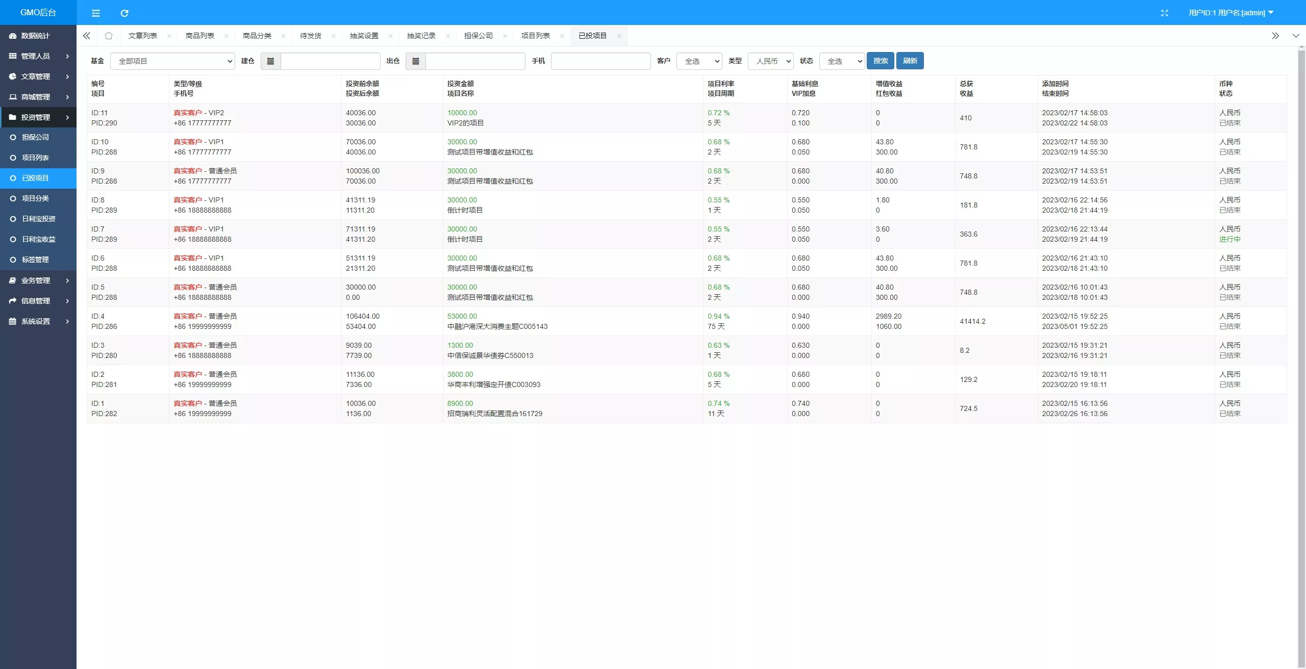Open the 建仓 date calendar icon
The height and width of the screenshot is (669, 1306).
point(271,61)
